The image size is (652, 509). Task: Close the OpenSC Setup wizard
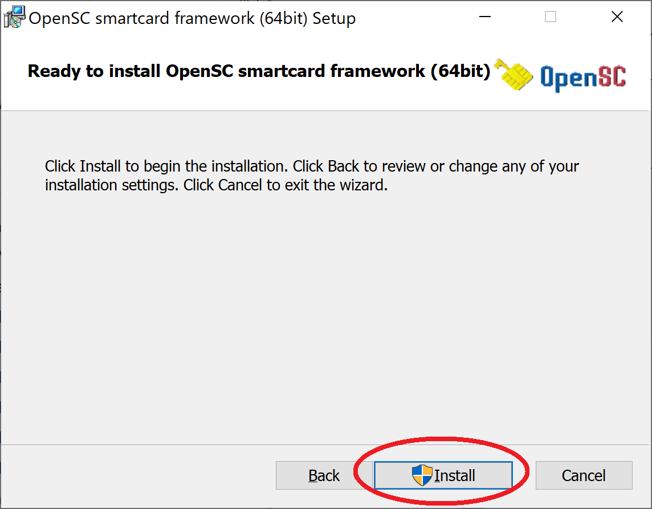(617, 17)
